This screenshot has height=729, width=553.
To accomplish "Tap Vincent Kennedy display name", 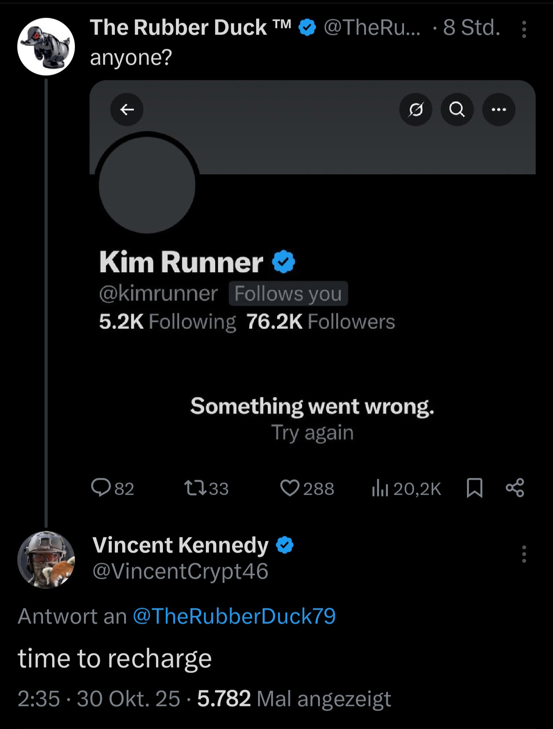I will [x=180, y=545].
